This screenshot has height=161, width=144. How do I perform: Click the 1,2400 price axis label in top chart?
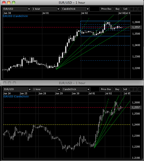[136, 45]
